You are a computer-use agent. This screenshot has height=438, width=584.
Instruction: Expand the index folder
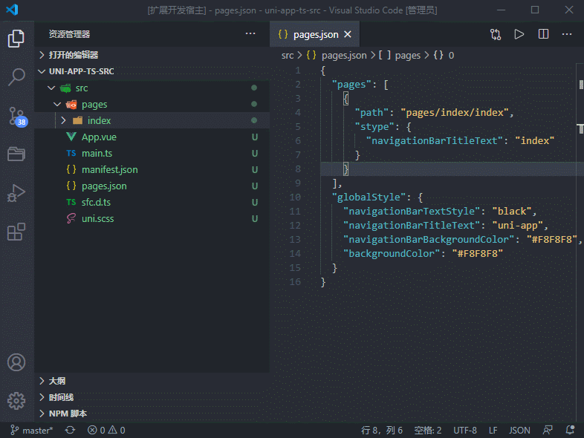[152, 120]
